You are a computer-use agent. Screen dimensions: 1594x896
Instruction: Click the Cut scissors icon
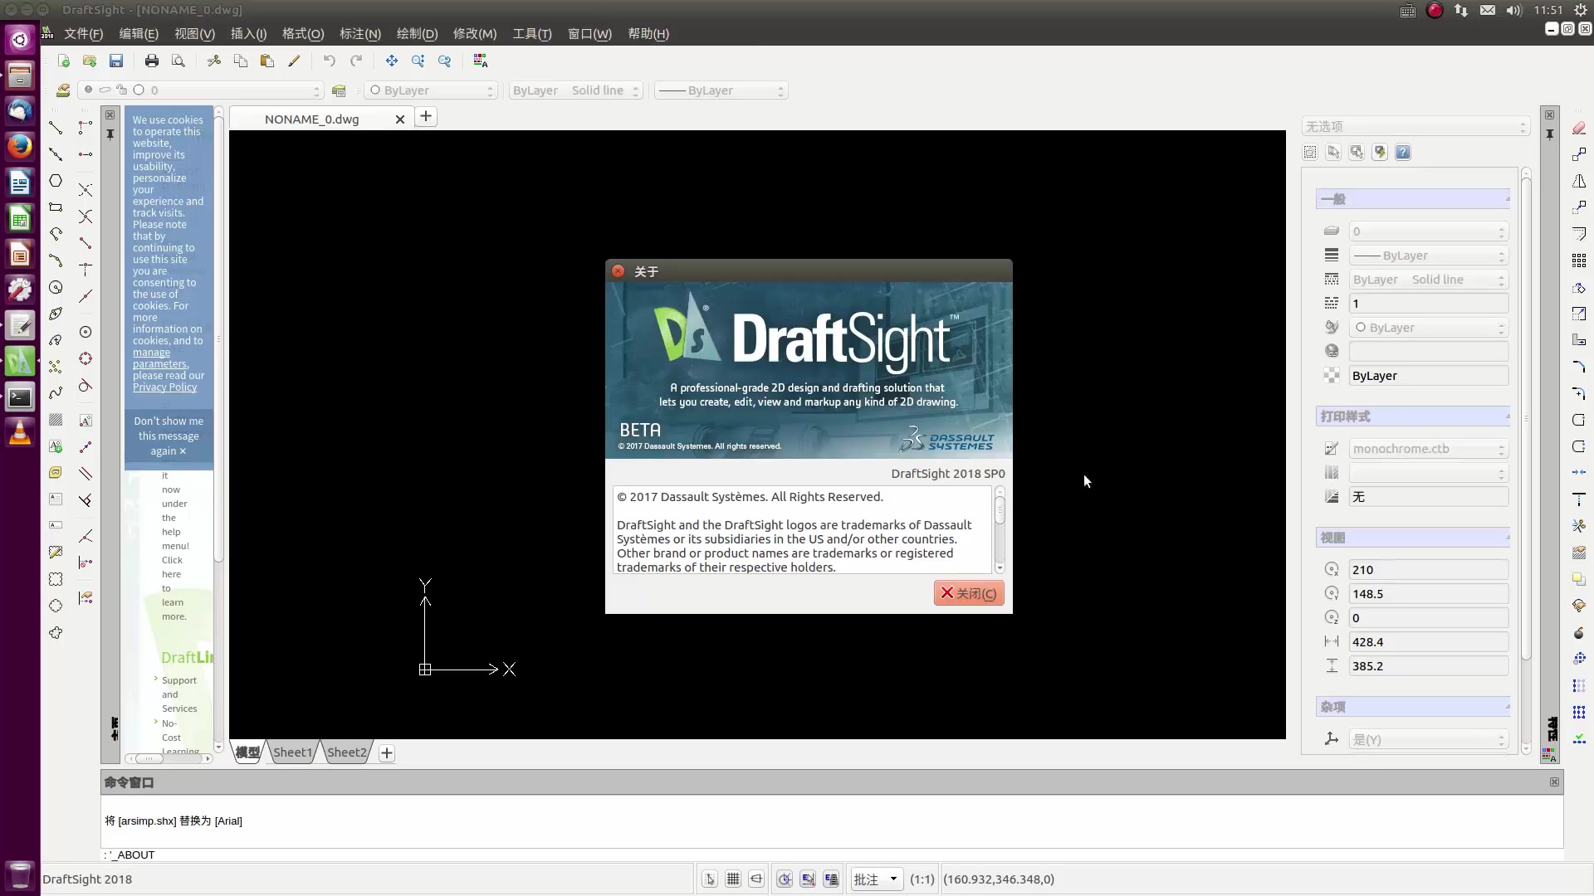pyautogui.click(x=213, y=61)
